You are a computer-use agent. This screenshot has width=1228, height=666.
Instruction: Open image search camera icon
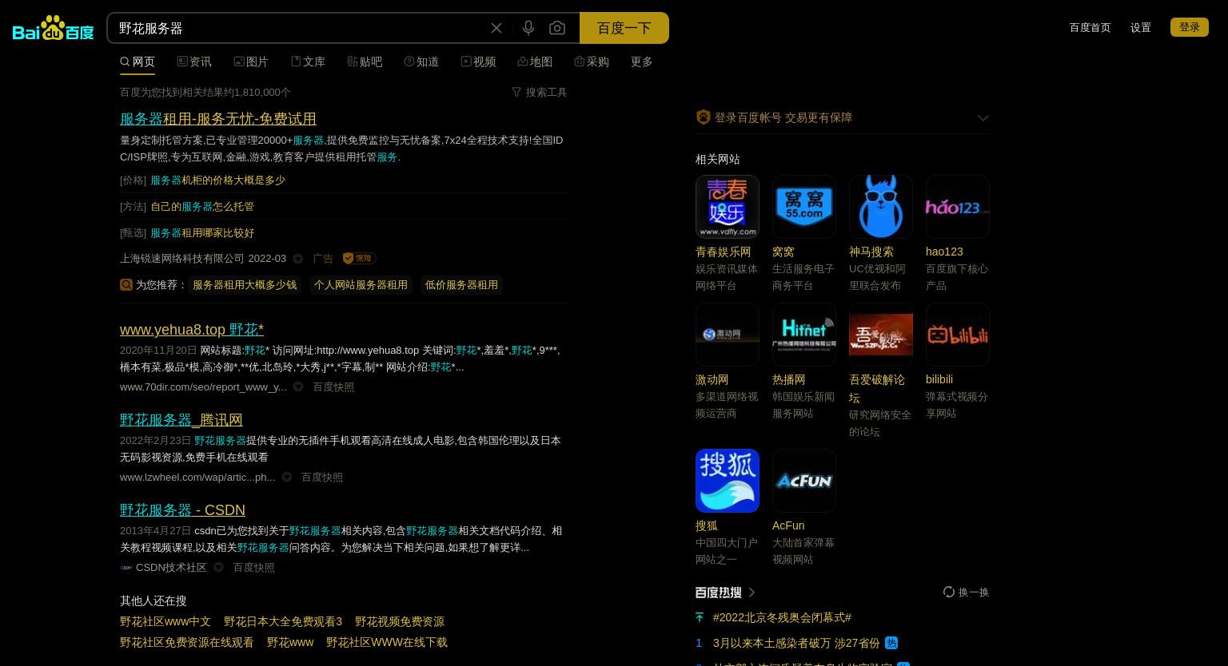pos(557,28)
